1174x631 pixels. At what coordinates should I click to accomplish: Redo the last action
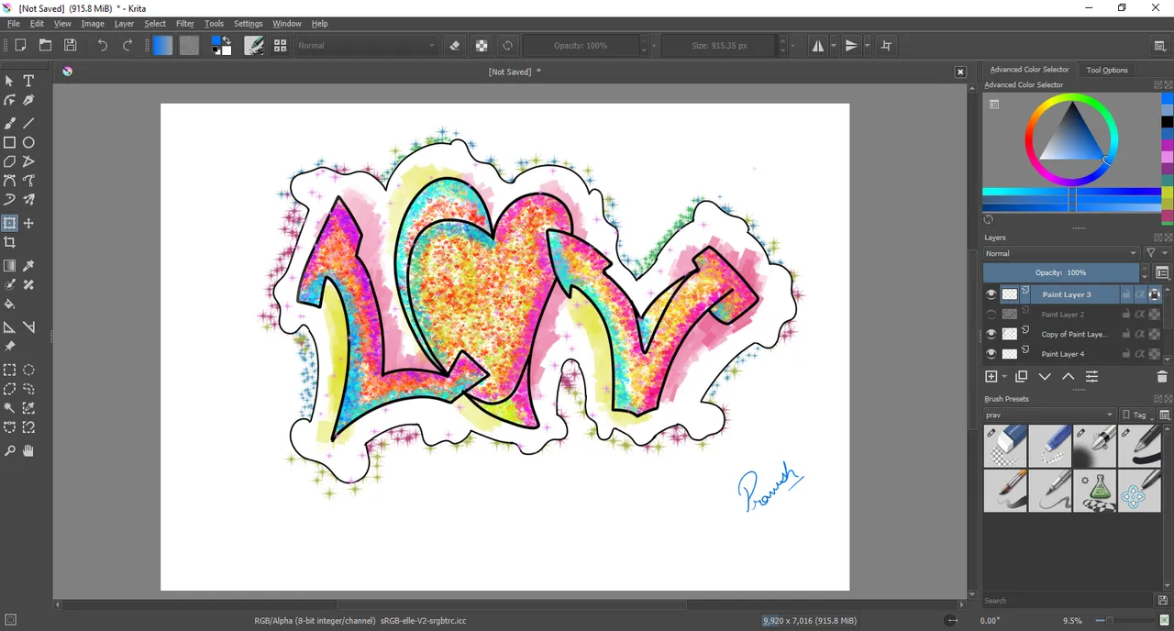tap(127, 45)
